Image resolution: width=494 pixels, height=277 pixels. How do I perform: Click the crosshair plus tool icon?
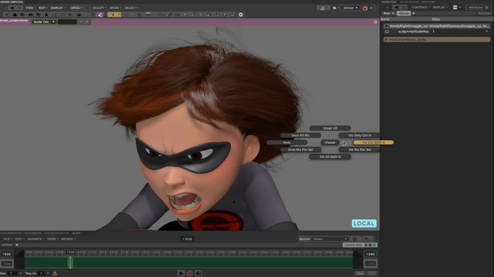pos(126,15)
